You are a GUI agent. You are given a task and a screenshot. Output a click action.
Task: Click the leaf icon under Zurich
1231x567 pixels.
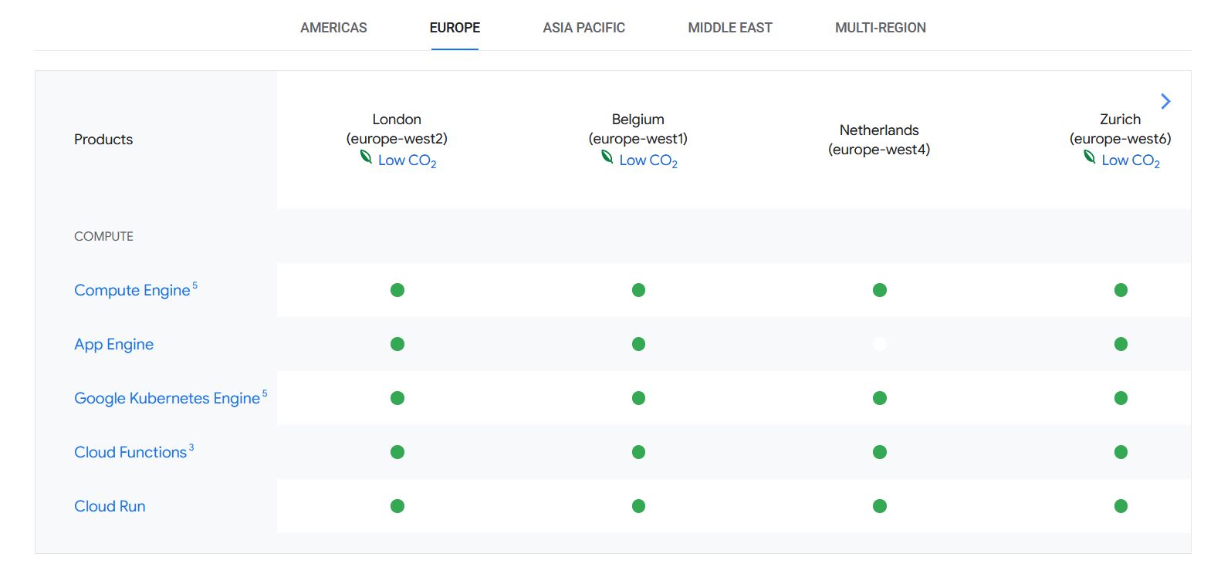pos(1090,157)
